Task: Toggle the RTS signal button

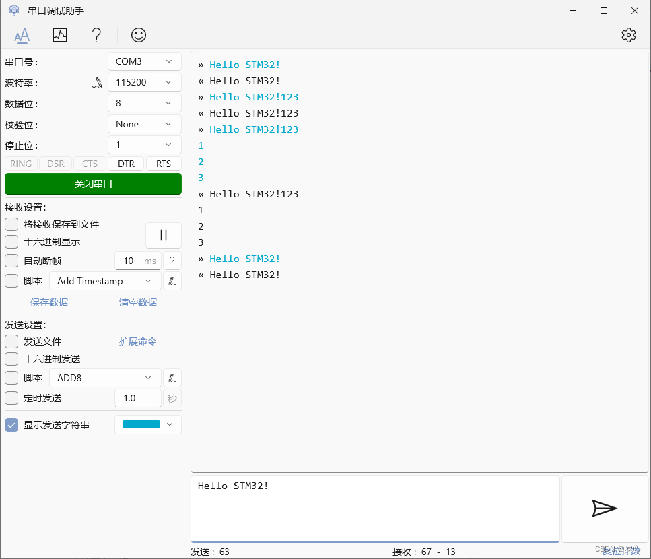Action: click(164, 164)
